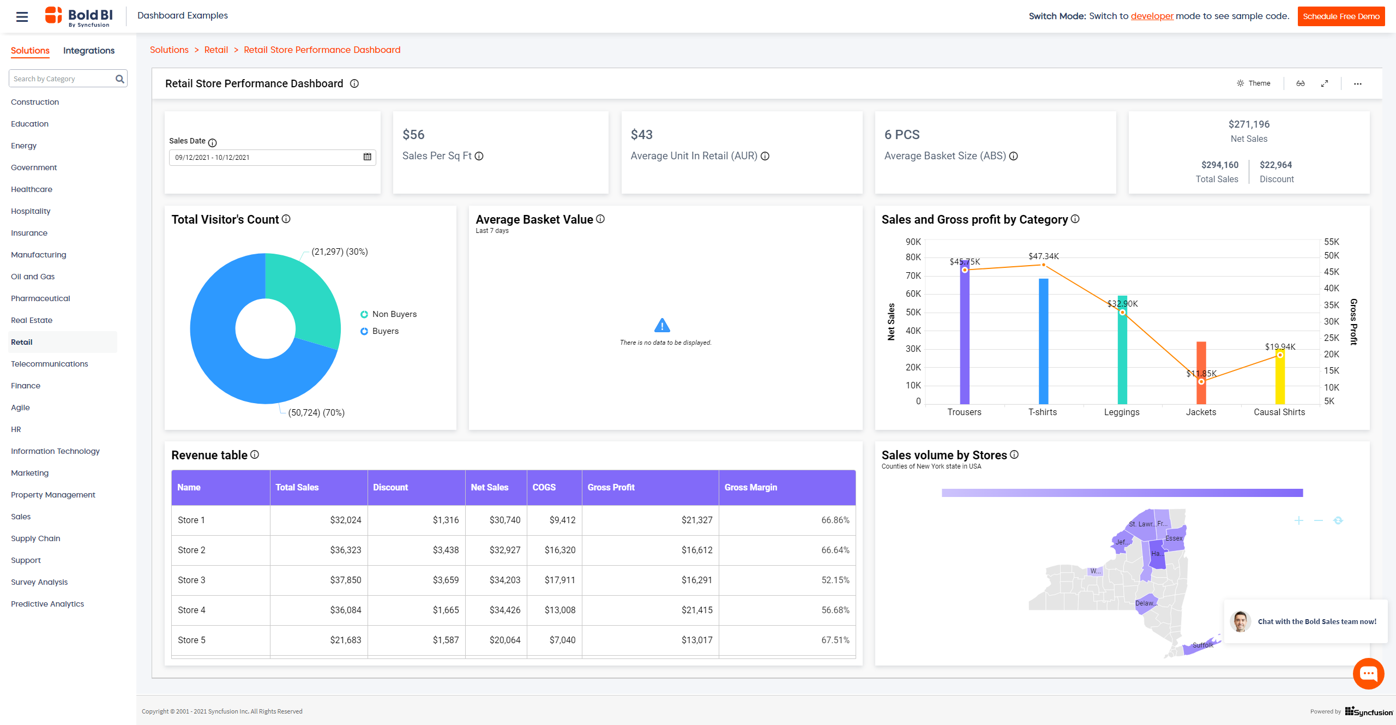Click the glasses preview icon in the dashboard toolbar

(1301, 83)
